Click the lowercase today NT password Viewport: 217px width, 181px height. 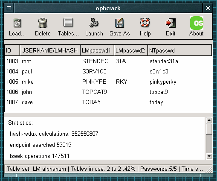click(x=156, y=102)
